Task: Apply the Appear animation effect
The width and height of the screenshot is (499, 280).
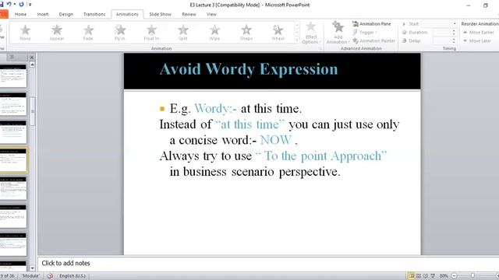Action: point(57,33)
